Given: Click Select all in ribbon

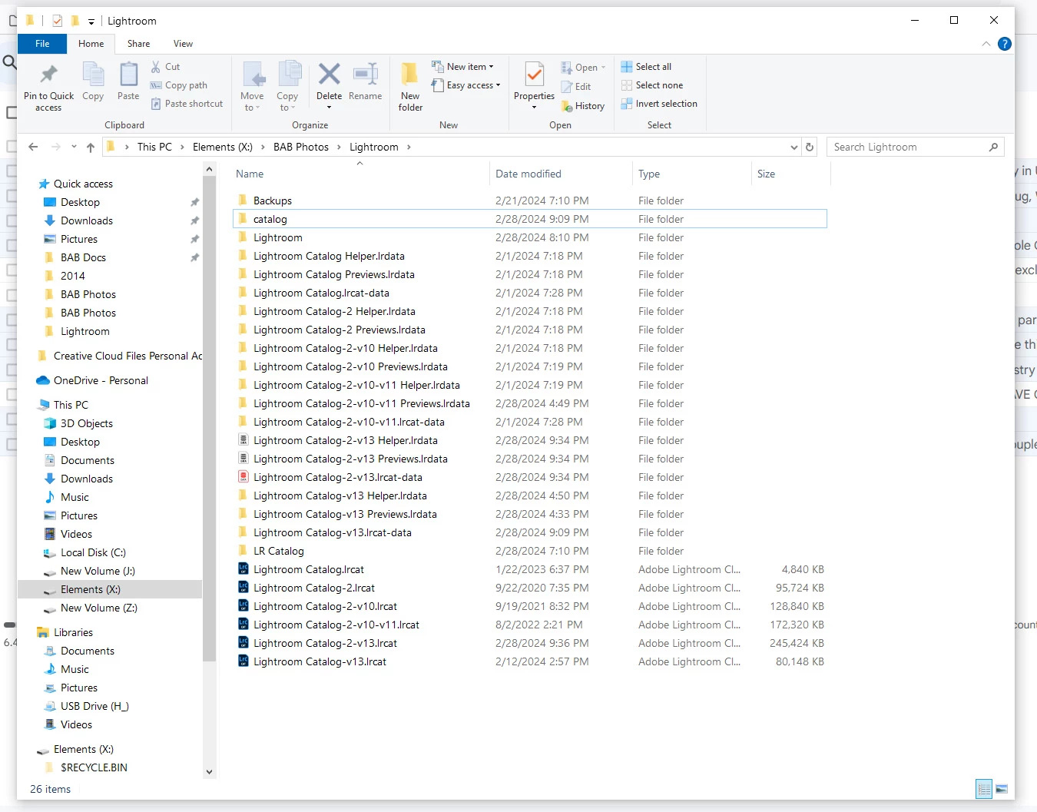Looking at the screenshot, I should [646, 67].
